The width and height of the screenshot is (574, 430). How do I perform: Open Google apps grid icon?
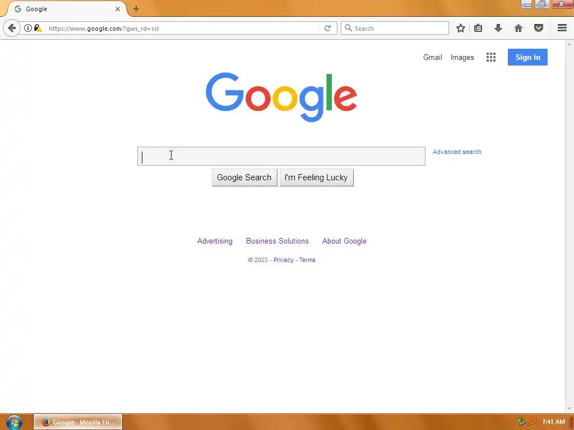click(x=491, y=57)
